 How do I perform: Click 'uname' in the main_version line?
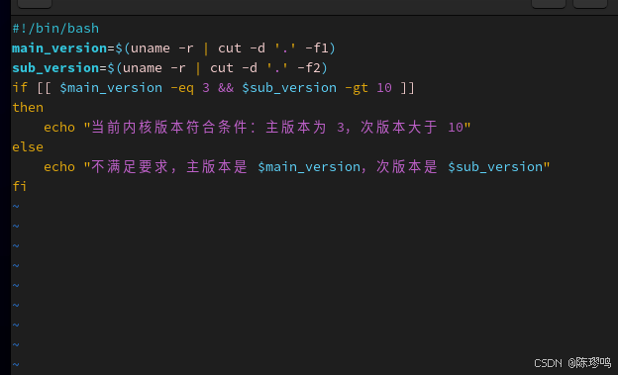151,48
